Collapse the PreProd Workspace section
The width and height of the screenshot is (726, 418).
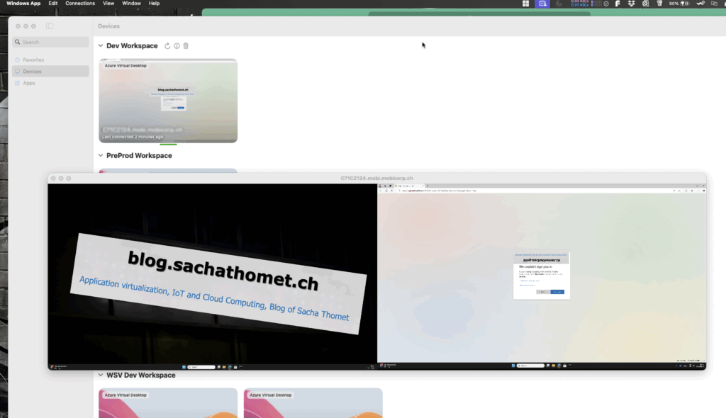pos(101,156)
